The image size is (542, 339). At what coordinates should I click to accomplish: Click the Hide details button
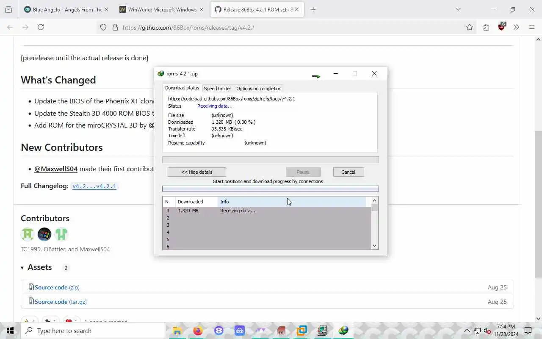(x=197, y=172)
